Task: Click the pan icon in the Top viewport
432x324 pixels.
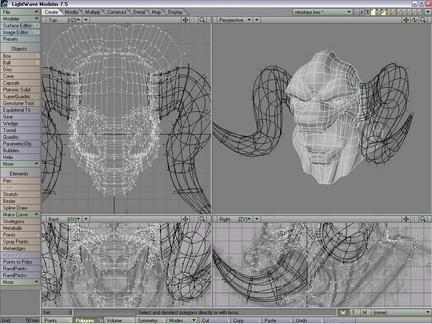Action: coord(185,20)
